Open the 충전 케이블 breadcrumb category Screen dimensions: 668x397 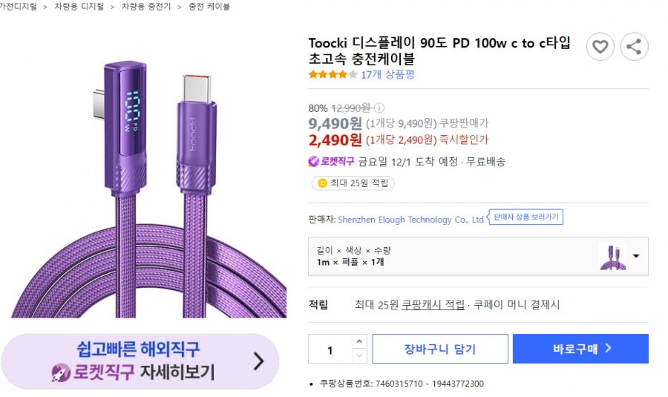209,7
